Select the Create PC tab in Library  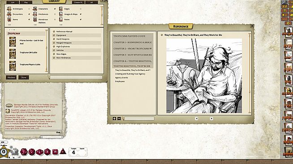pos(78,2)
